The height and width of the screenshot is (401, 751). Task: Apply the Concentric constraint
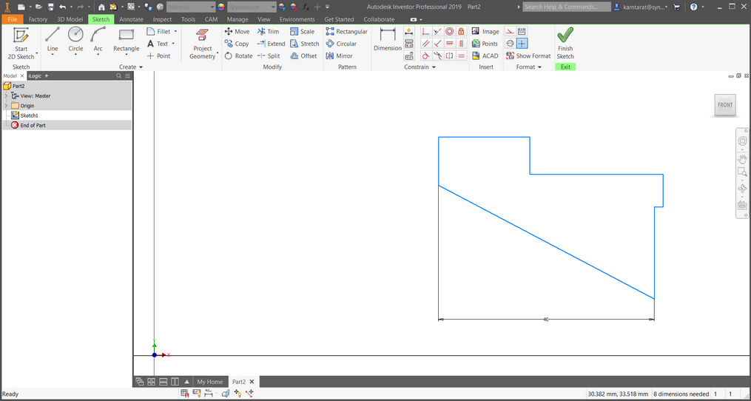pos(449,31)
